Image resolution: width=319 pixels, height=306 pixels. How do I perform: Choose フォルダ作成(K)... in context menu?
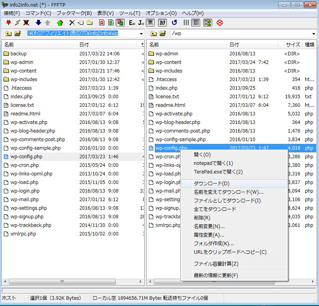click(x=234, y=243)
